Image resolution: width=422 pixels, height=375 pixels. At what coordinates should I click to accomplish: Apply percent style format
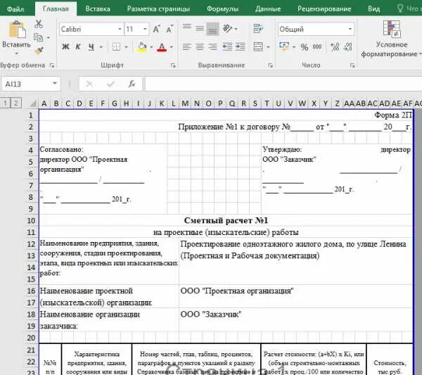305,47
